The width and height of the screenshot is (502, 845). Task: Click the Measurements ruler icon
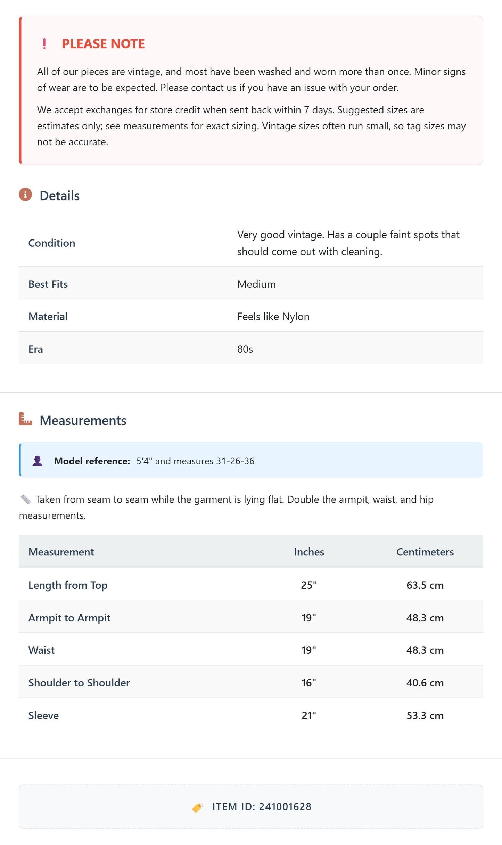point(25,419)
